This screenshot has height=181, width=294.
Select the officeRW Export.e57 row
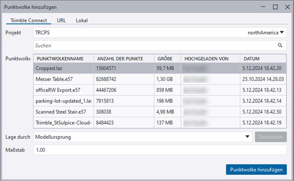pyautogui.click(x=63, y=90)
